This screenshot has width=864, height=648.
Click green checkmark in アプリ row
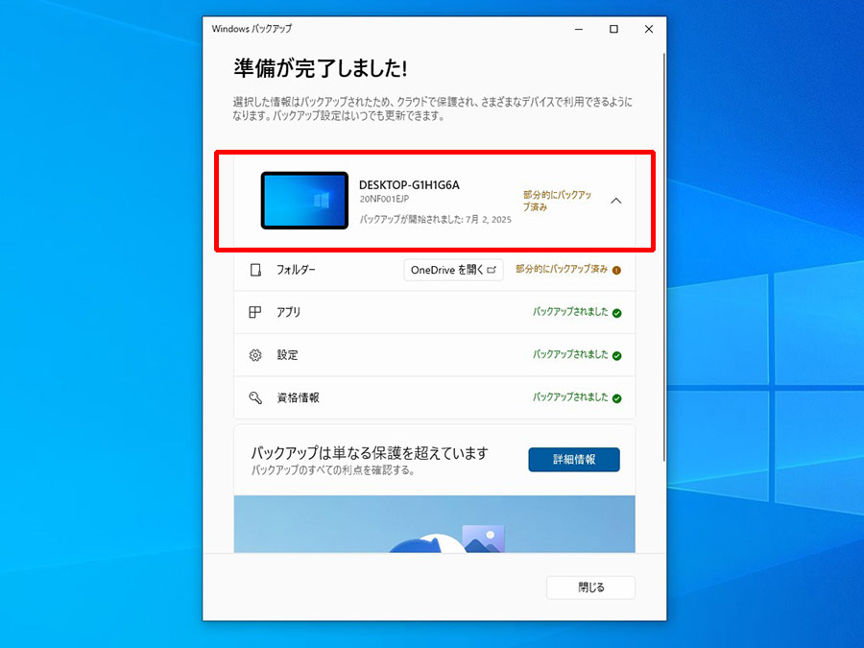click(x=617, y=313)
